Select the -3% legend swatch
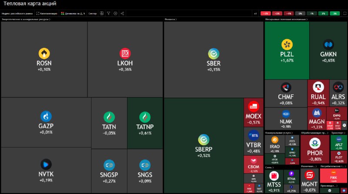 point(265,13)
